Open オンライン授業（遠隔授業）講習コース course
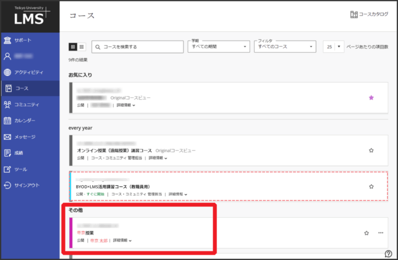The width and height of the screenshot is (398, 260). pos(115,150)
